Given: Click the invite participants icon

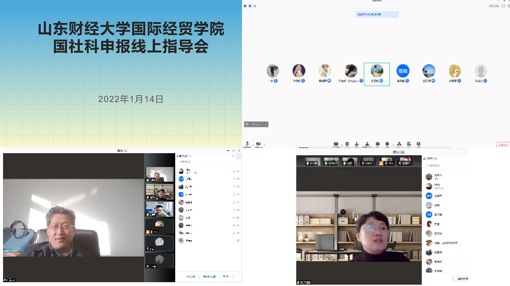Looking at the screenshot, I should 357,143.
